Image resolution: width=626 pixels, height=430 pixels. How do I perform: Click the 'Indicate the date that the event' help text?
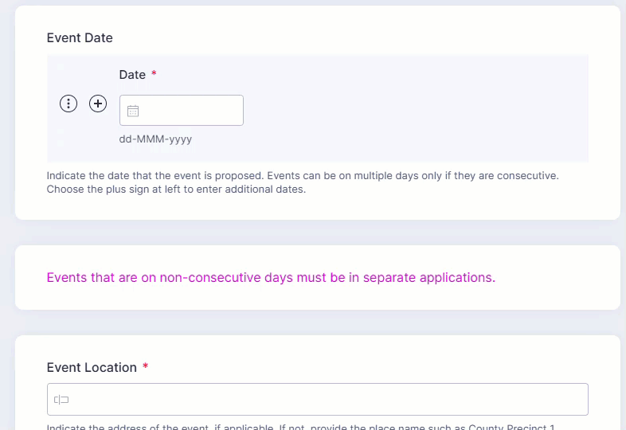[x=303, y=175]
